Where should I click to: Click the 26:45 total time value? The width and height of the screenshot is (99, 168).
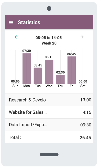(85, 138)
